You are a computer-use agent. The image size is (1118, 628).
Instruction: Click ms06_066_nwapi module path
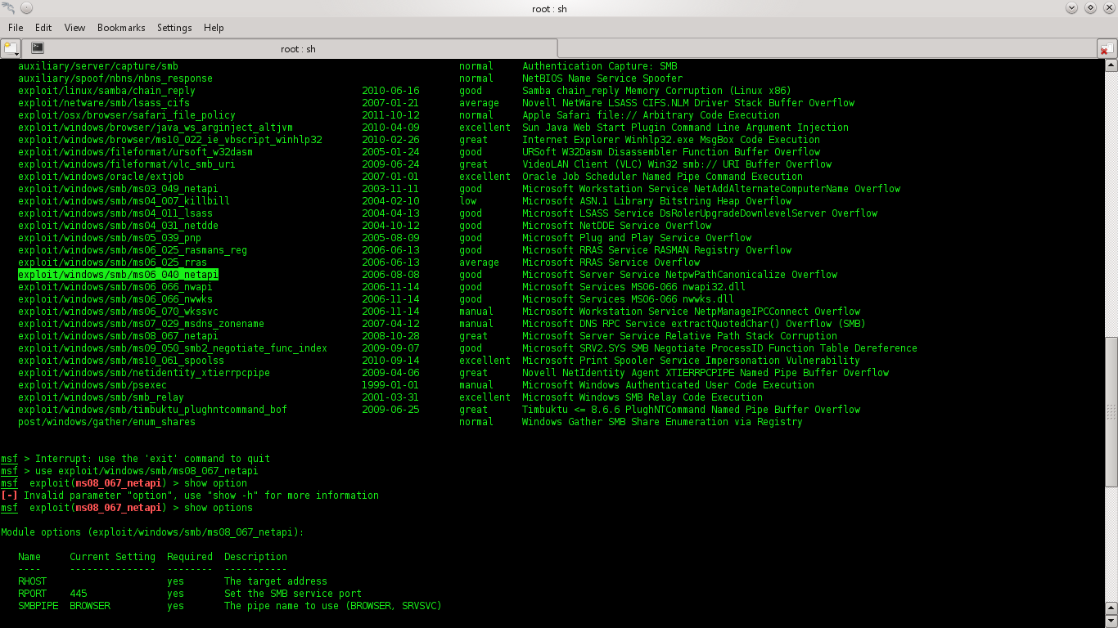(x=115, y=287)
